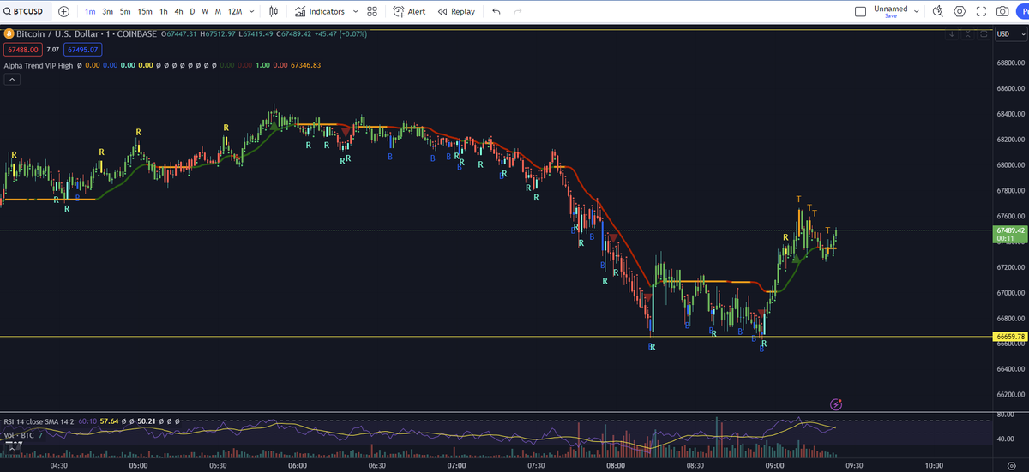Click the Alpha Trend value 67346.83
1029x472 pixels.
305,64
